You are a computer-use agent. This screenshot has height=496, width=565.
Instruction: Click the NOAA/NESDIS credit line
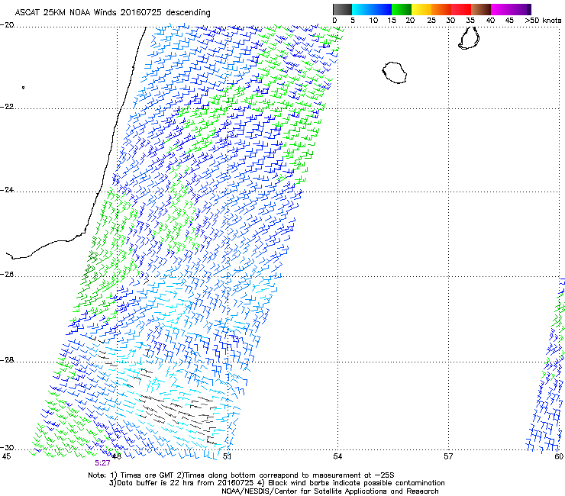(x=330, y=491)
